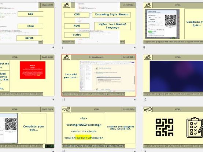Click animation star below the red About me slide

[53, 100]
